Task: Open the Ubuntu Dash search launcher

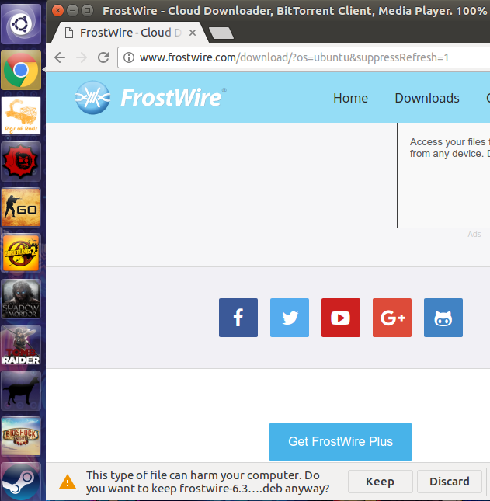Action: (x=21, y=24)
